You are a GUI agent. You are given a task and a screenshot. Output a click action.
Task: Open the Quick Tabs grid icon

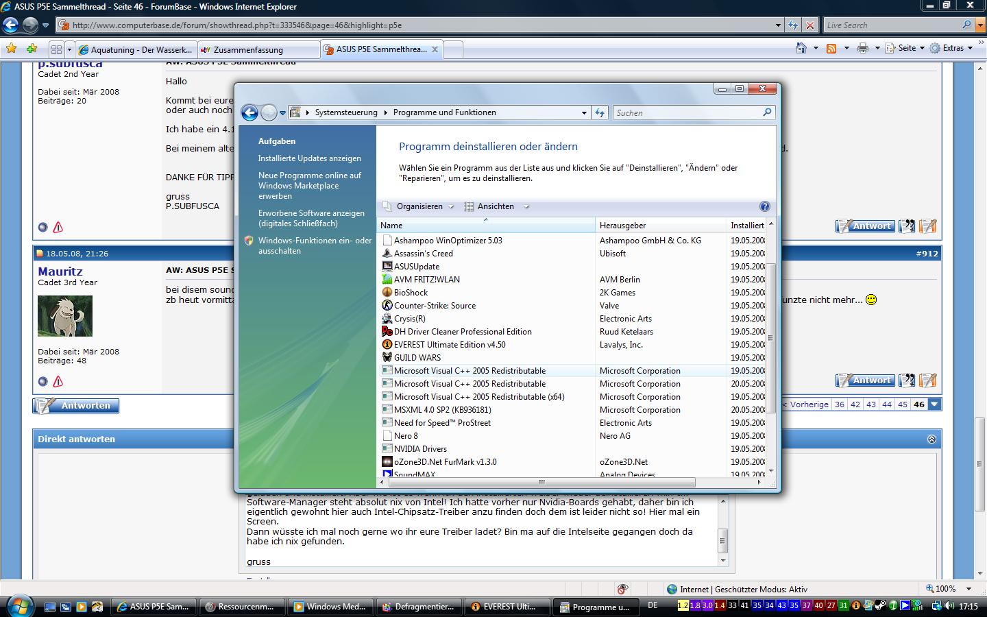tap(57, 49)
